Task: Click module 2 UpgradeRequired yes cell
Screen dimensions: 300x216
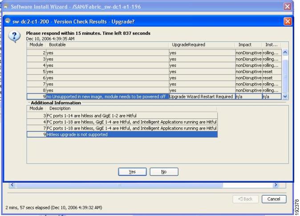Action: tap(202, 53)
